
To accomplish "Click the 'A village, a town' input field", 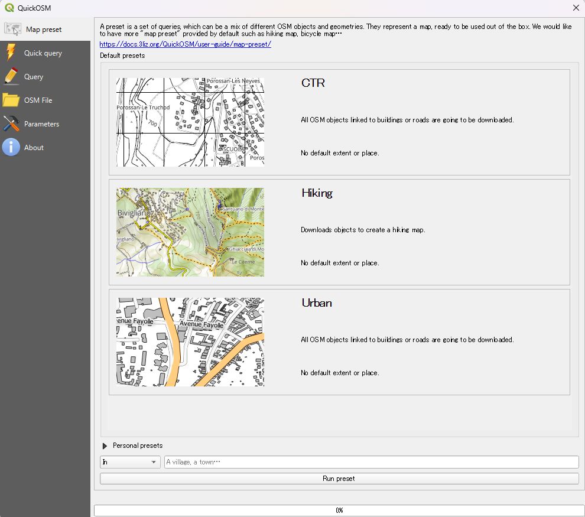I will 371,462.
